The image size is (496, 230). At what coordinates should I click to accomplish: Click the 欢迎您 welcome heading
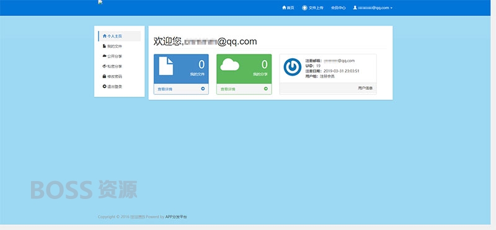click(x=205, y=42)
